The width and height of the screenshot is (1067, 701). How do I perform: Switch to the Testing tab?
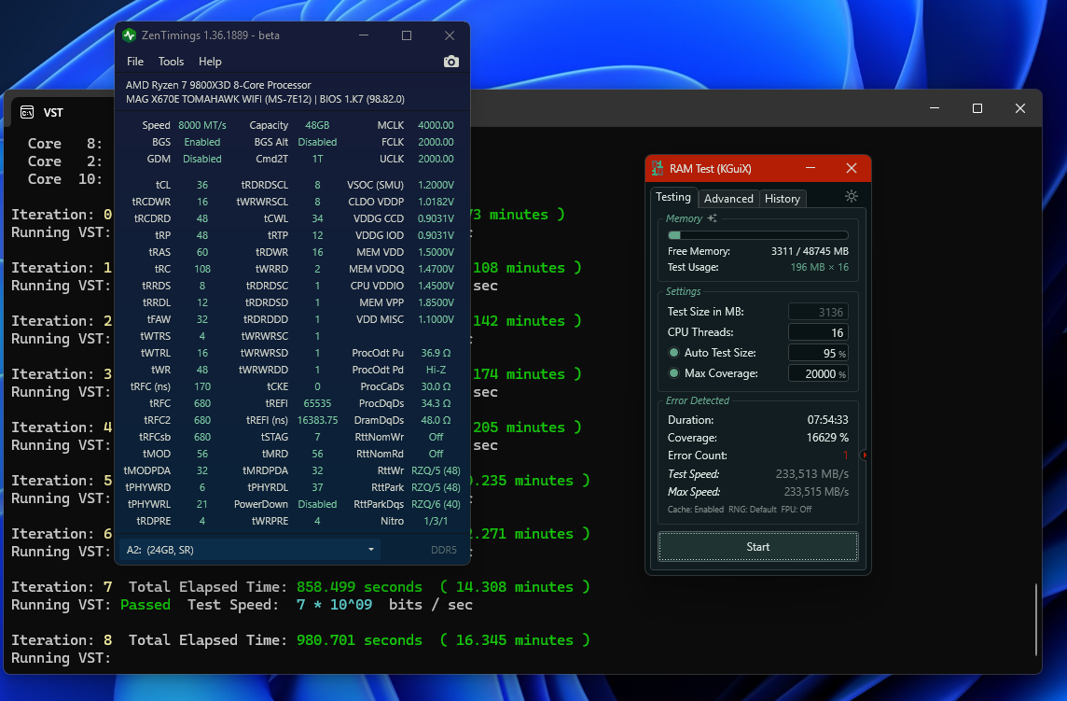pos(673,197)
